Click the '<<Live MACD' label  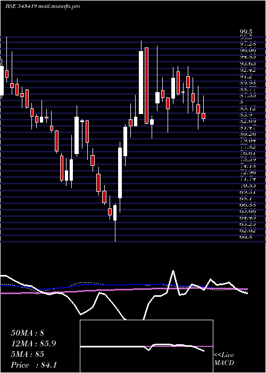tap(224, 359)
